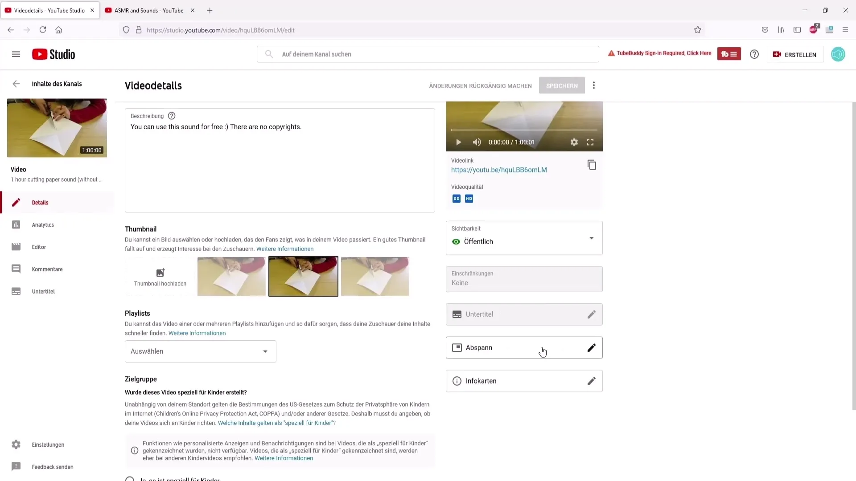This screenshot has width=856, height=481.
Task: Click SPEICHERN button
Action: pos(562,86)
